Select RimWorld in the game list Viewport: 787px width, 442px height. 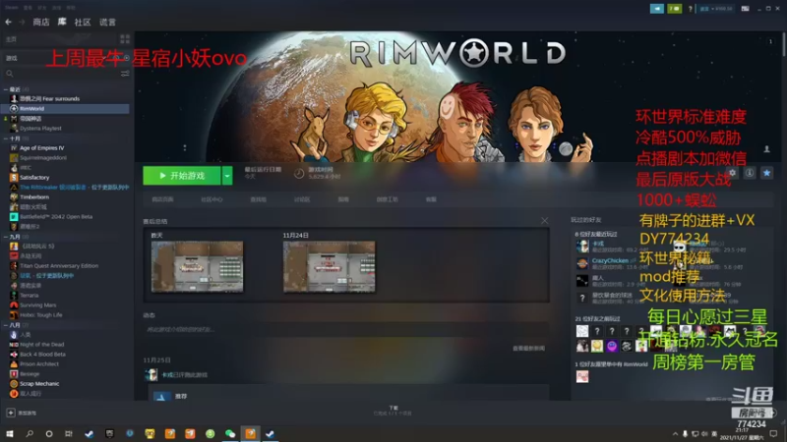[65, 109]
